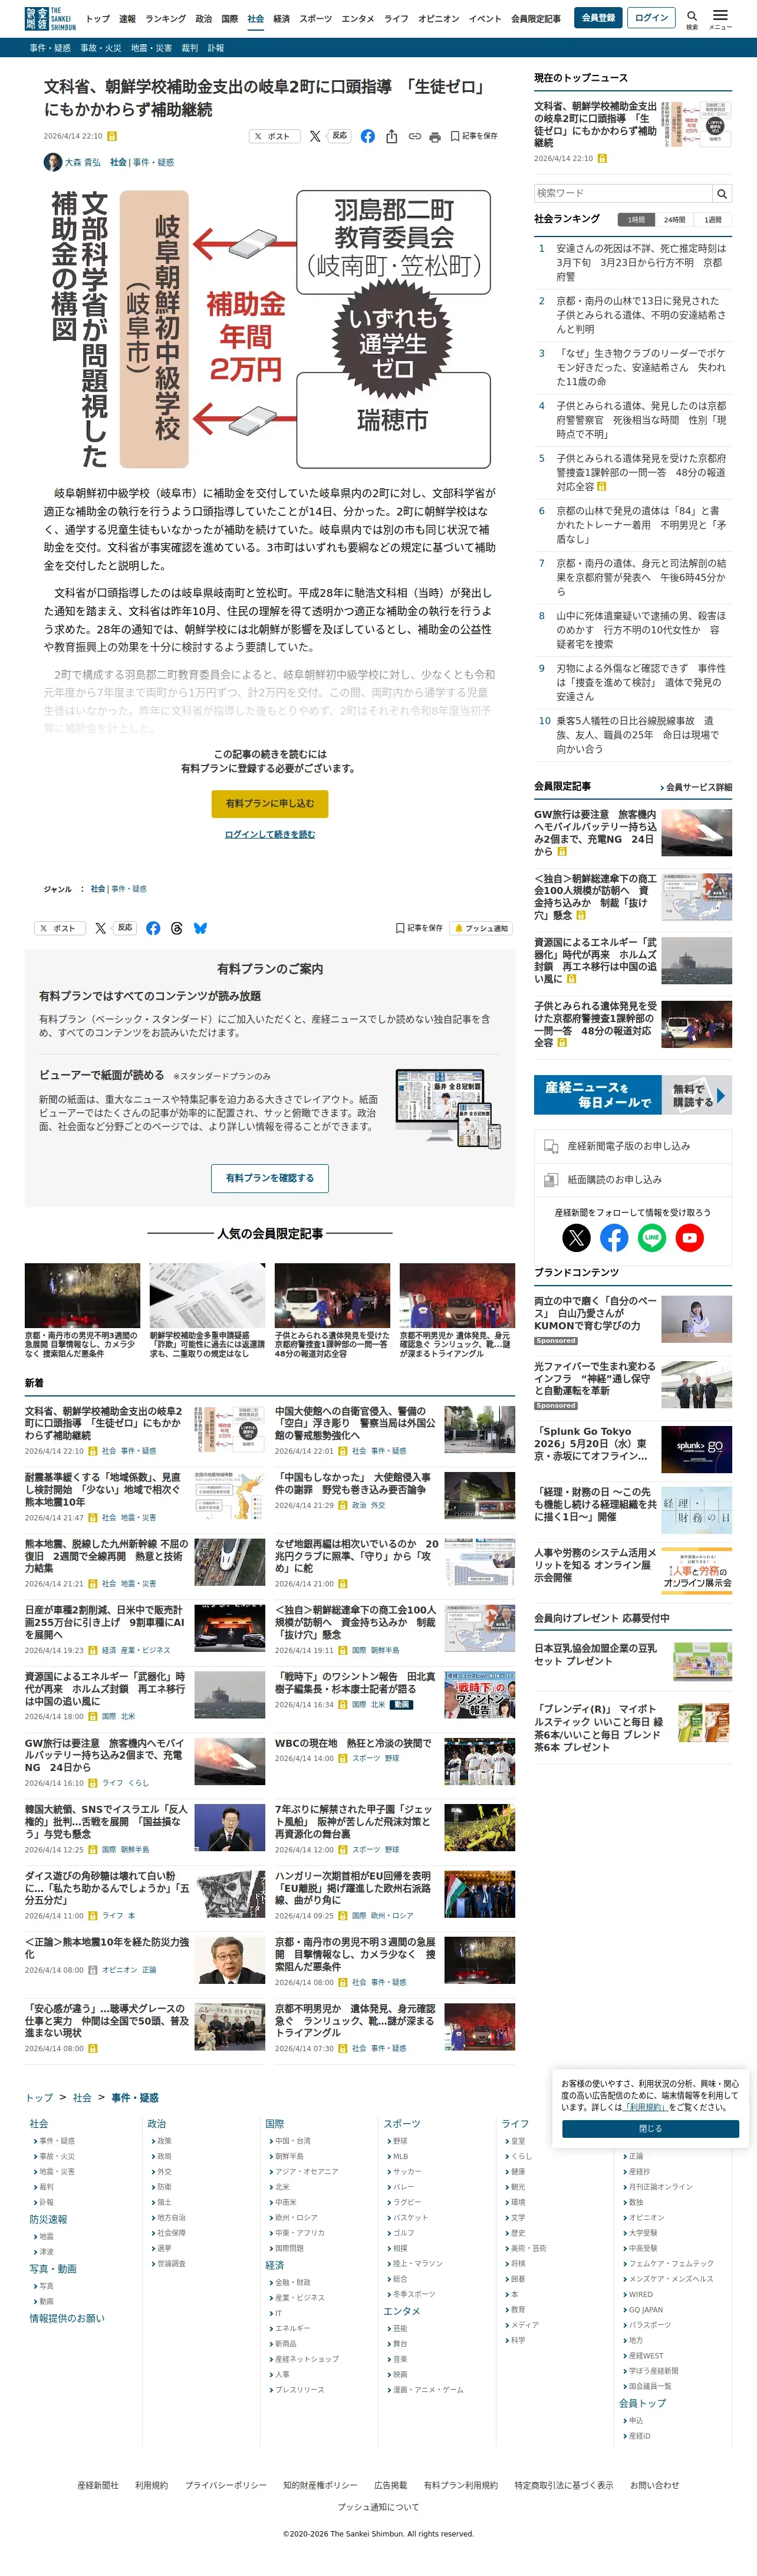
Task: Click the footer 野球 link under スポーツ
Action: 400,2141
